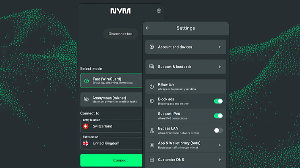Viewport: 300px width, 168px height.
Task: Open App & Wallet proxy arrow
Action: click(220, 145)
